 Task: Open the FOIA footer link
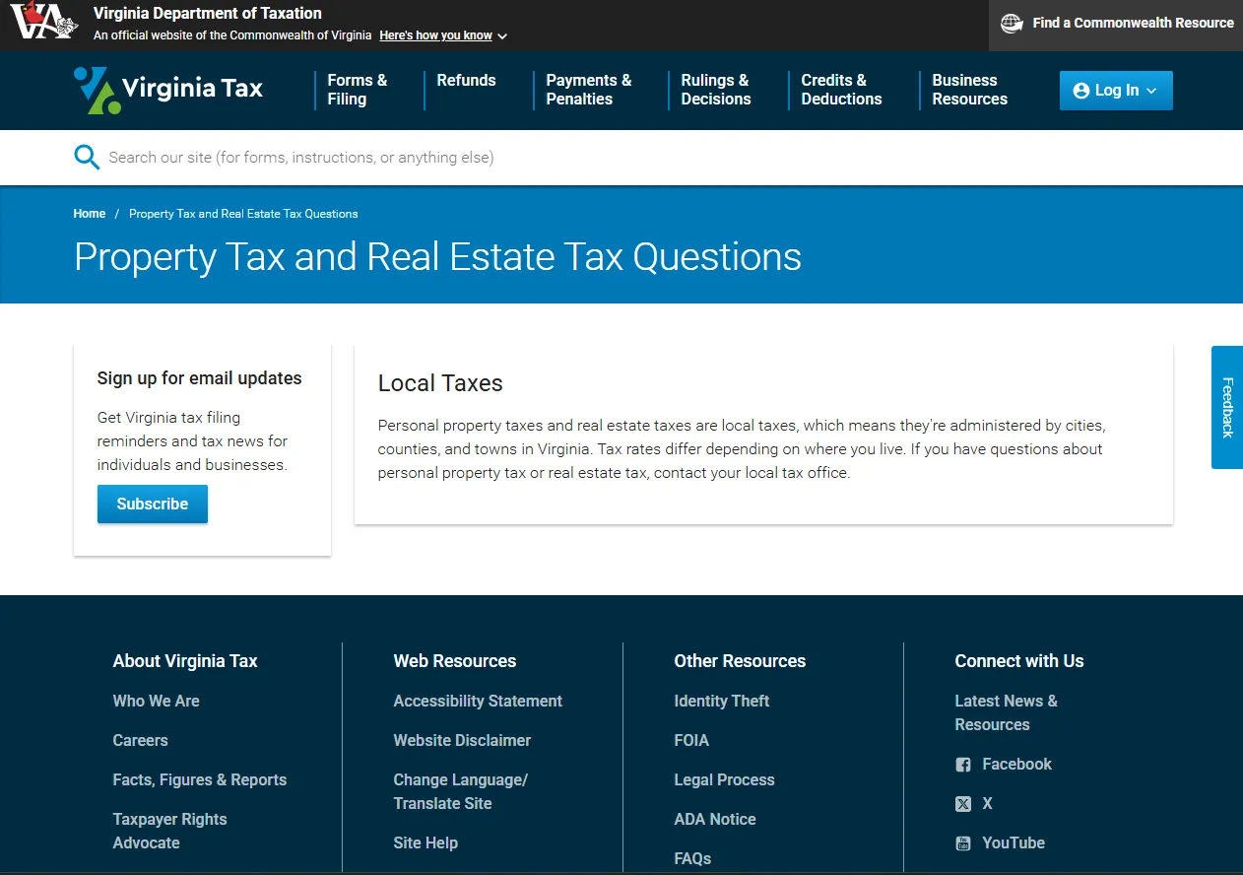click(691, 740)
